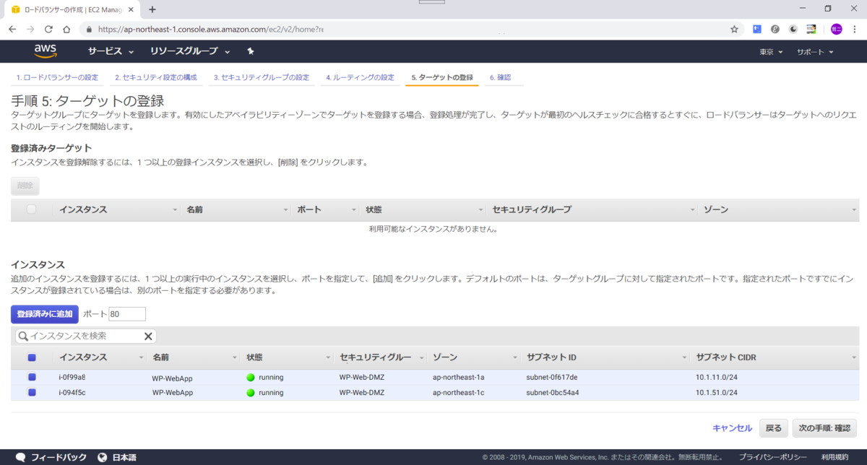
Task: Open feedback via the speech bubble icon
Action: point(20,456)
